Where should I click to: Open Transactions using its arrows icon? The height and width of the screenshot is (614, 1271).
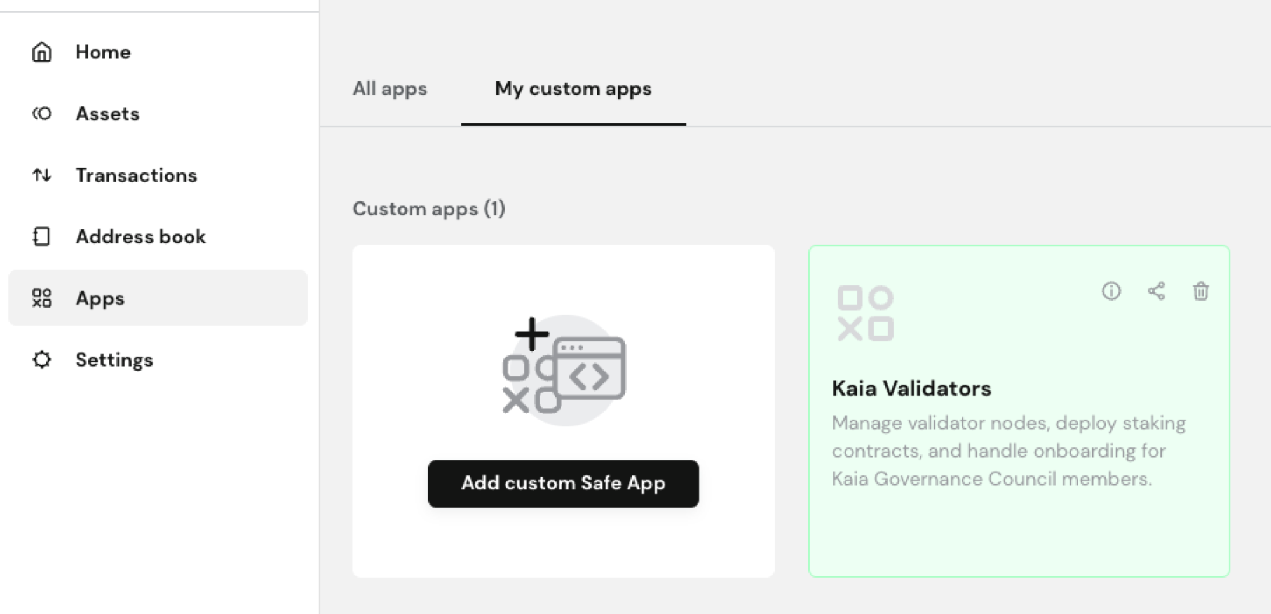click(x=42, y=175)
